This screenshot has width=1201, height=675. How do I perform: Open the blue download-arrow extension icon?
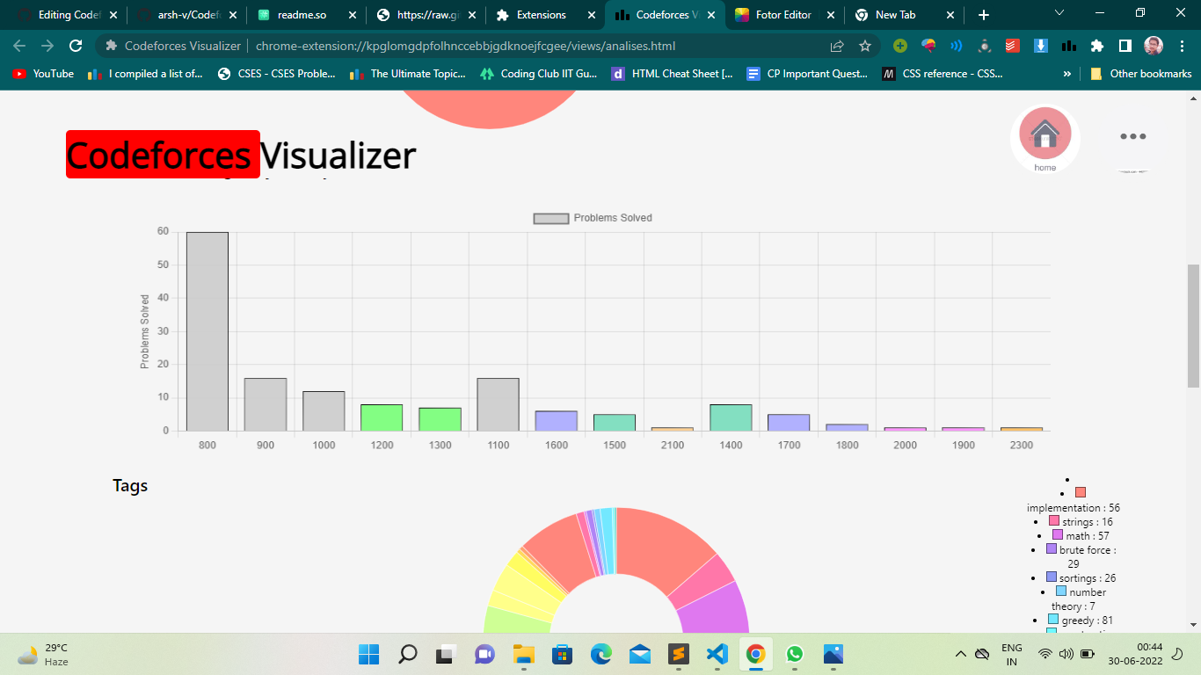[x=1041, y=45]
